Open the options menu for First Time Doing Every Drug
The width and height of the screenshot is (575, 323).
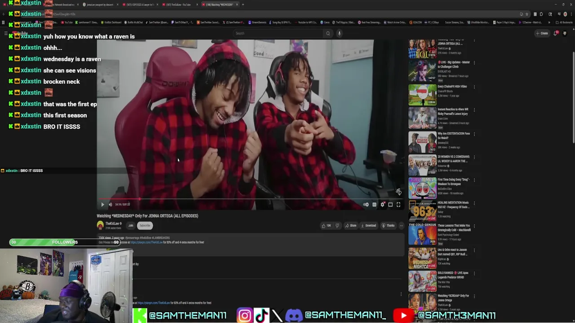(474, 180)
